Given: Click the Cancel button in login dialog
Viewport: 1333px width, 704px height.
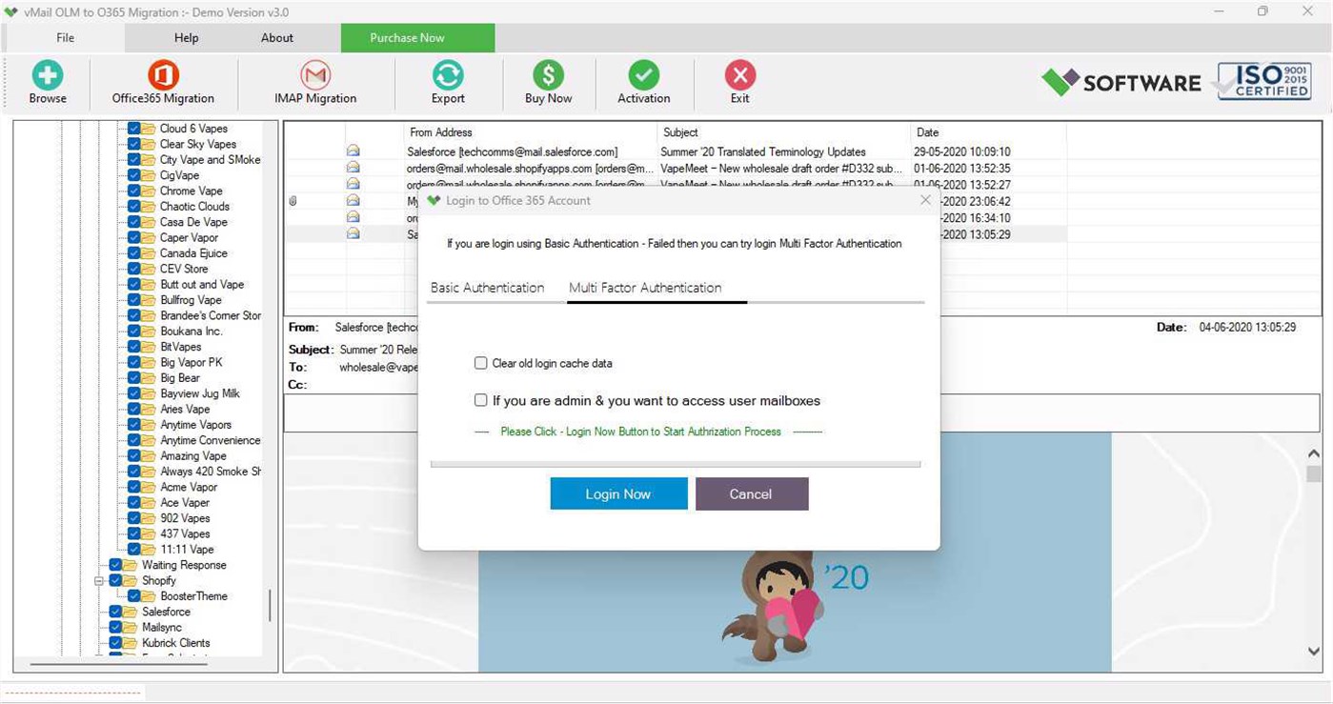Looking at the screenshot, I should 751,493.
